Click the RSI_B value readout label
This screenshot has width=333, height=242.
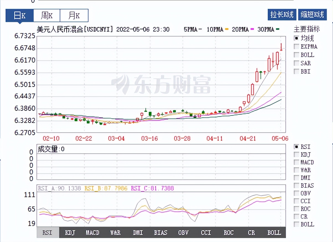coord(105,188)
